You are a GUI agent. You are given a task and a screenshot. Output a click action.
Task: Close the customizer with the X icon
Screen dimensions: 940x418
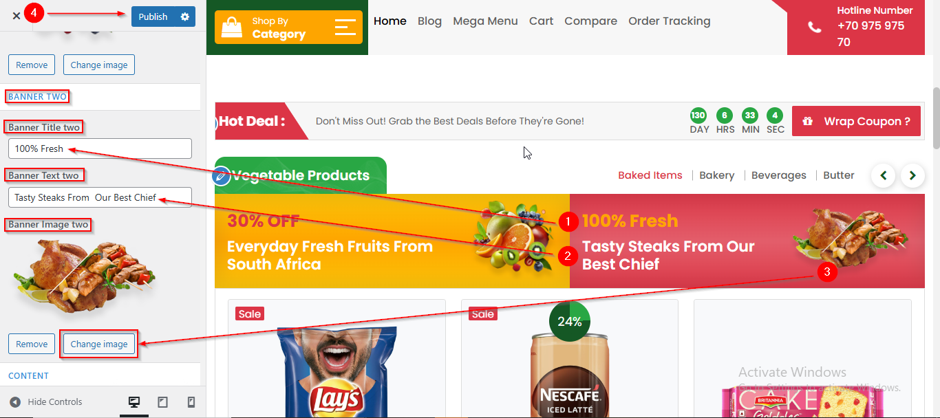pos(17,15)
